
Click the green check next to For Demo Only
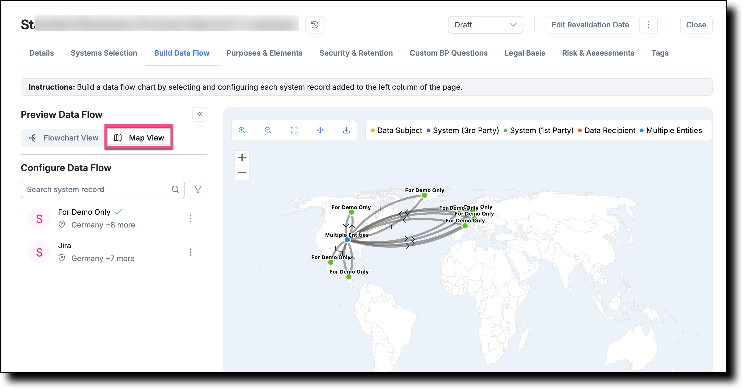pyautogui.click(x=118, y=212)
